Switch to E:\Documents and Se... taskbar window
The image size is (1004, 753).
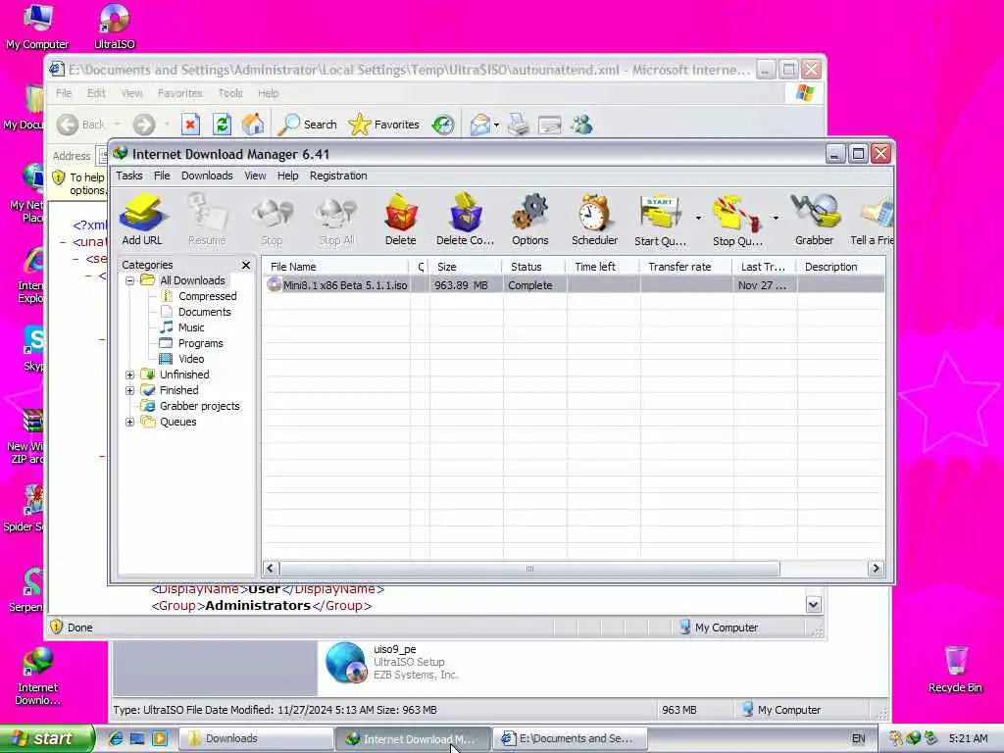click(x=571, y=738)
